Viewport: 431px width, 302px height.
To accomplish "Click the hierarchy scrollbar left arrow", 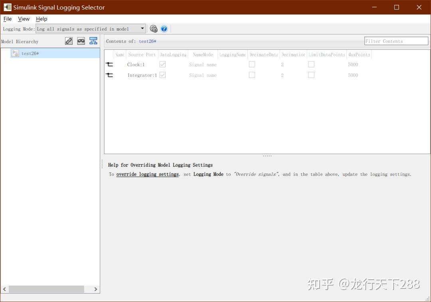I will click(4, 289).
